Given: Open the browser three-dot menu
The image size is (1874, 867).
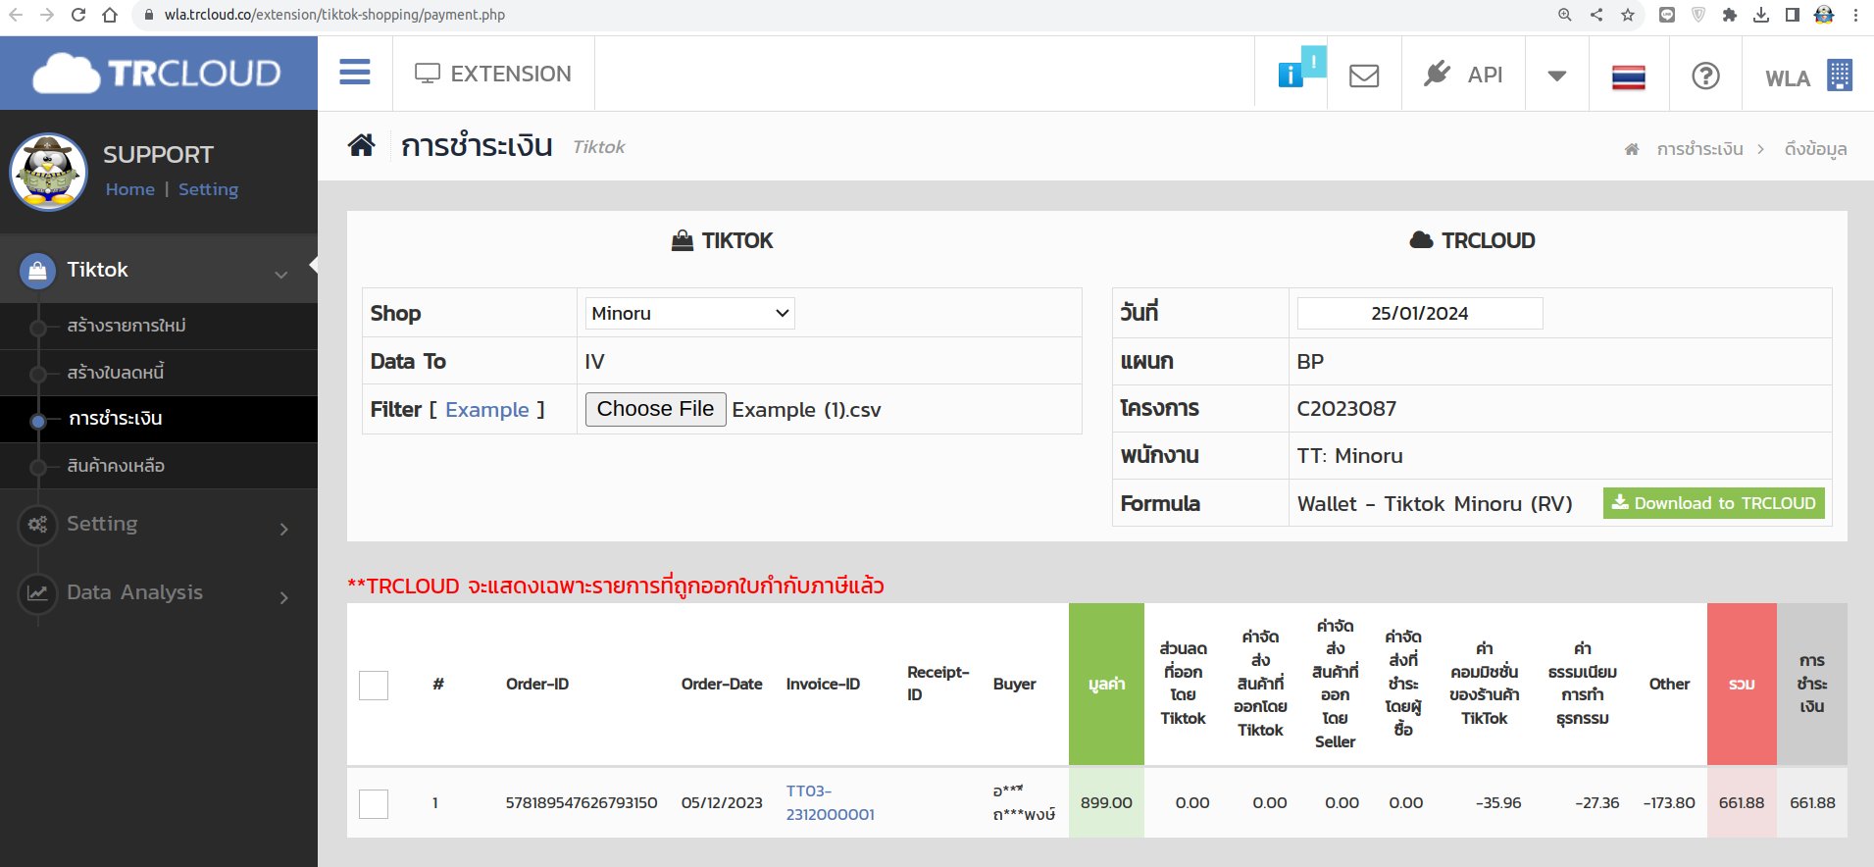Looking at the screenshot, I should pos(1855,15).
